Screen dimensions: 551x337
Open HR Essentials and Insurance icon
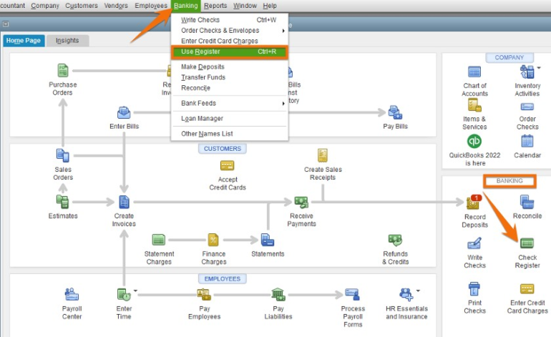tap(406, 295)
